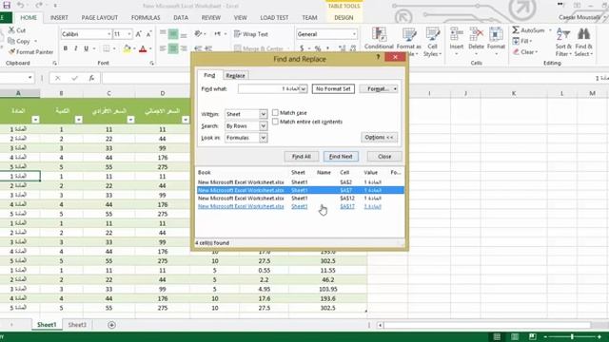Select column C header
The width and height of the screenshot is (609, 342).
click(x=108, y=93)
